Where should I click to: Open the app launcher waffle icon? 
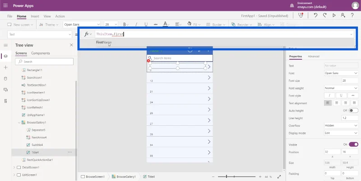coord(5,5)
